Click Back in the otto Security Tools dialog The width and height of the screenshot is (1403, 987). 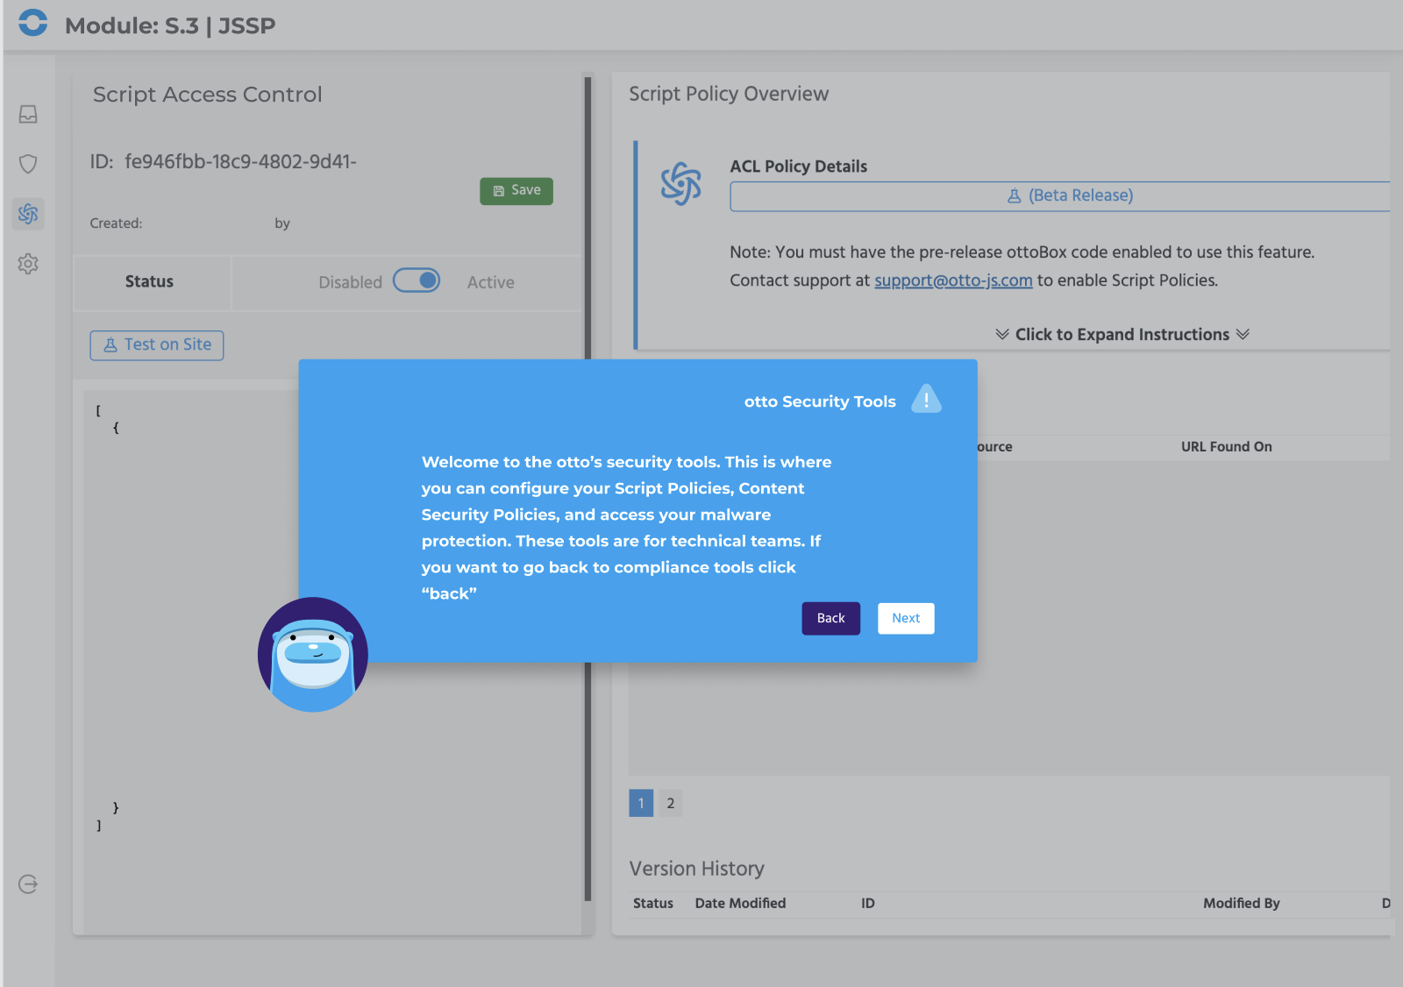pyautogui.click(x=830, y=619)
